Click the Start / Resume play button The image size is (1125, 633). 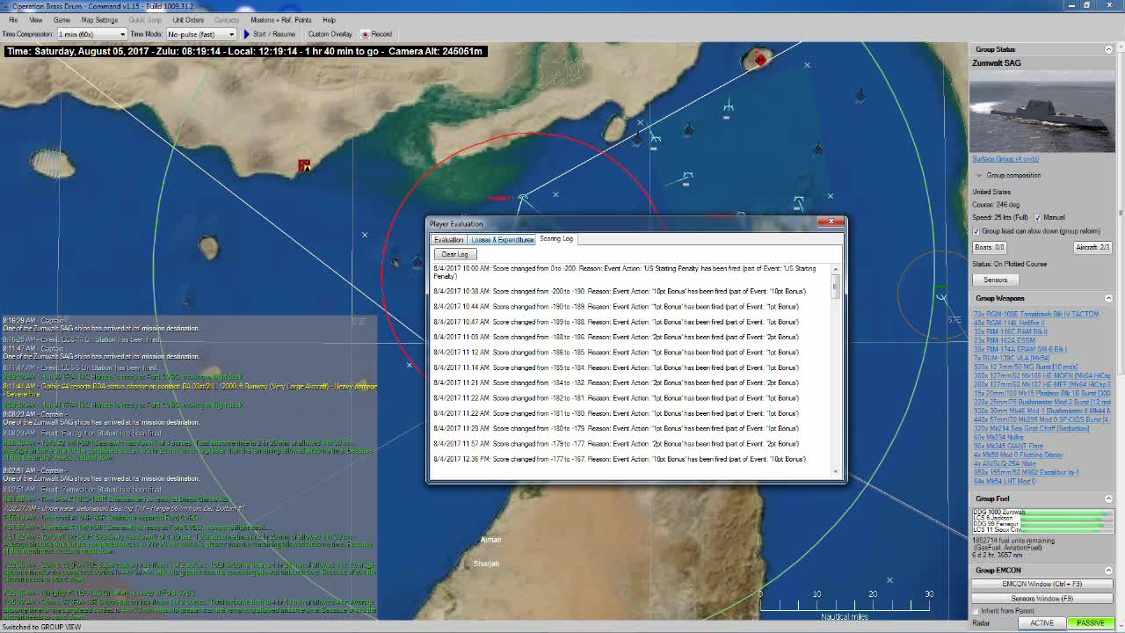tap(269, 34)
